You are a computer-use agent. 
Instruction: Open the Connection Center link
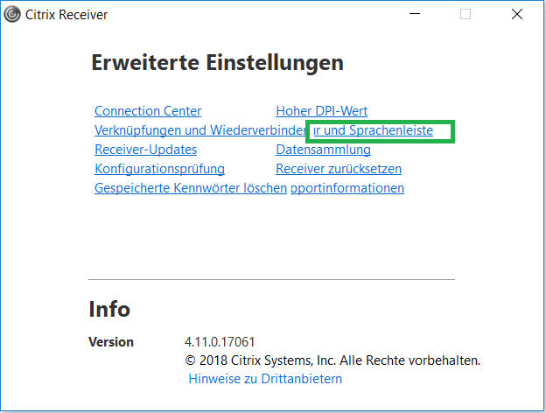148,111
